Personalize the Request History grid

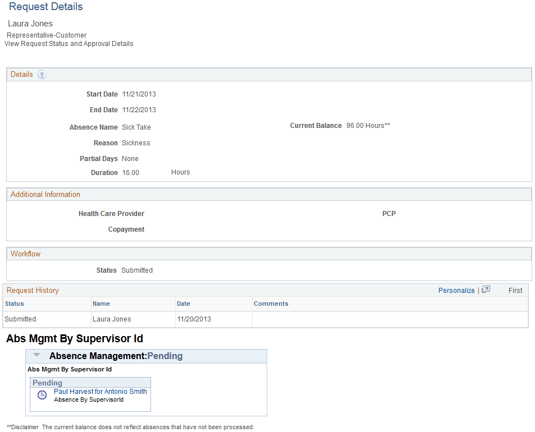pyautogui.click(x=456, y=290)
